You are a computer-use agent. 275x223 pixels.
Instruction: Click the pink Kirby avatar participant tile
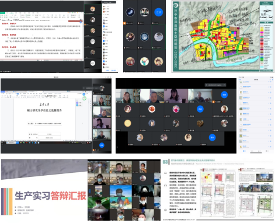[176, 109]
